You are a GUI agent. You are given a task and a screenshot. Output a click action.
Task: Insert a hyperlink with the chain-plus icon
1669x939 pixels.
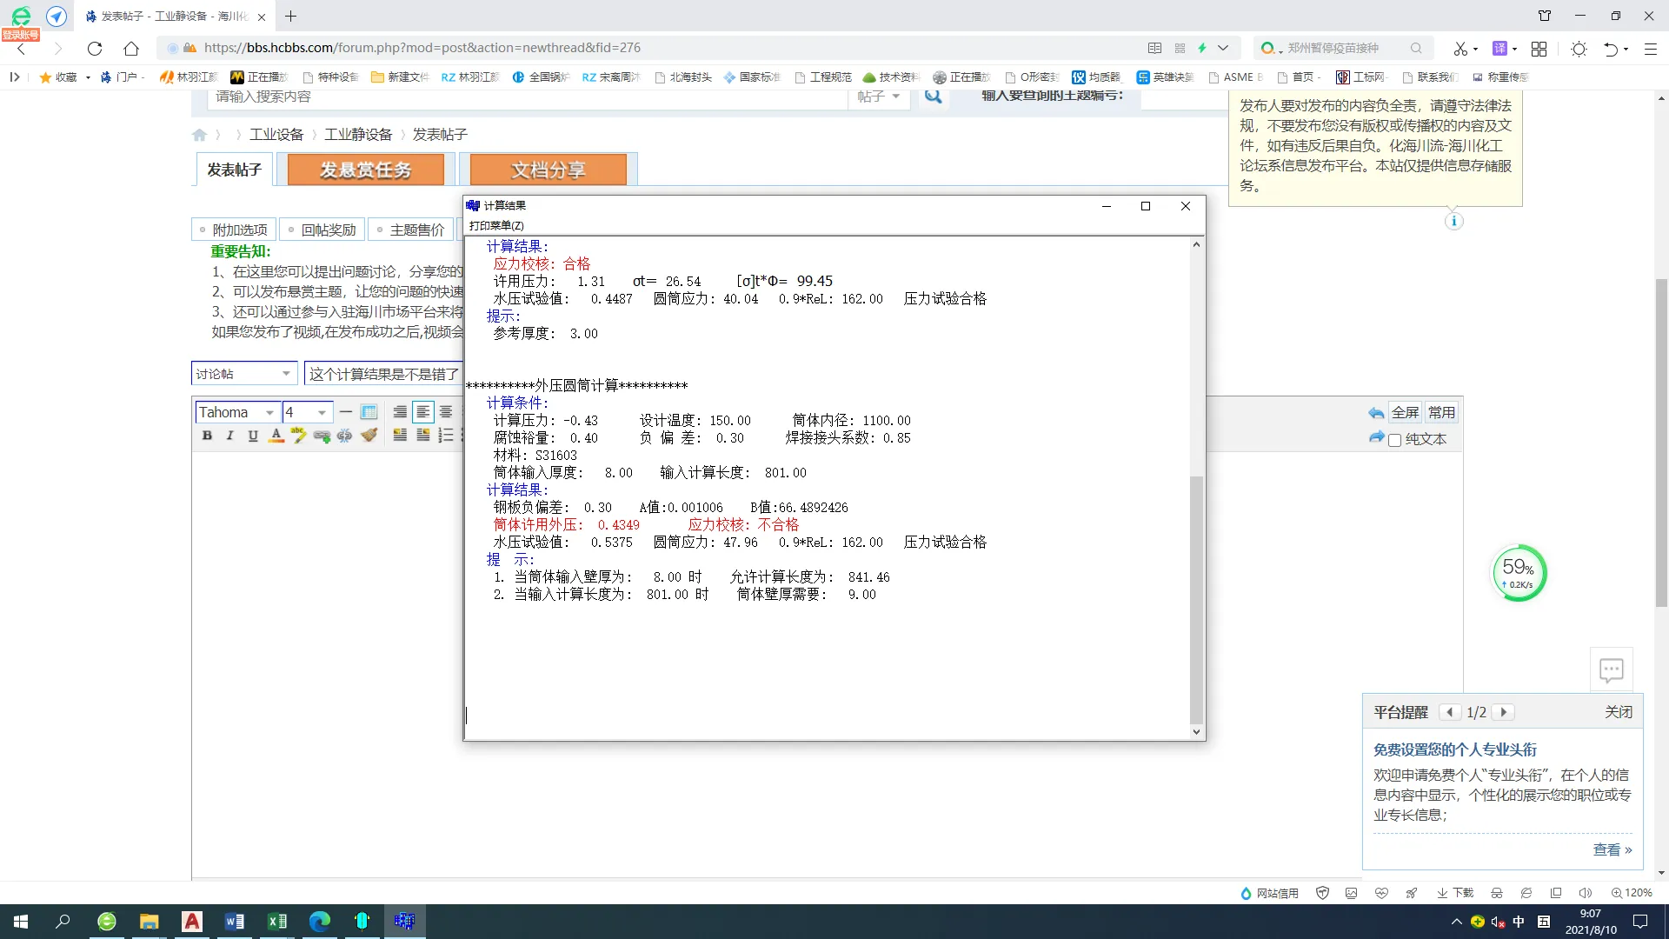tap(322, 436)
